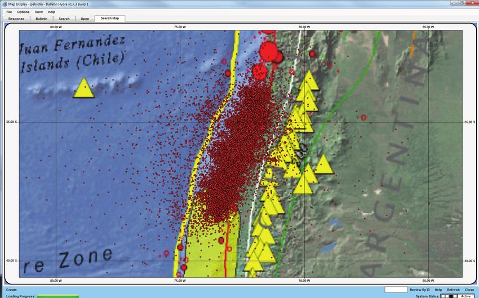Click the Close button in bottom bar
The height and width of the screenshot is (298, 479).
pos(469,290)
